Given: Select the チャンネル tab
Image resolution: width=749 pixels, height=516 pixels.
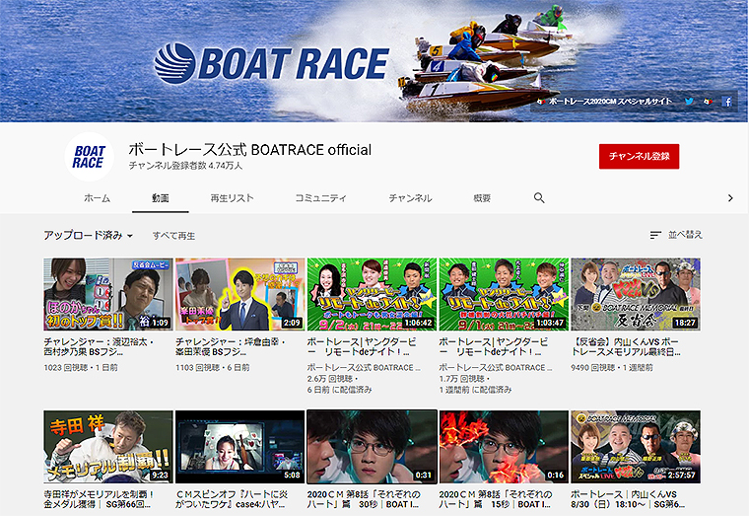Looking at the screenshot, I should coord(410,198).
